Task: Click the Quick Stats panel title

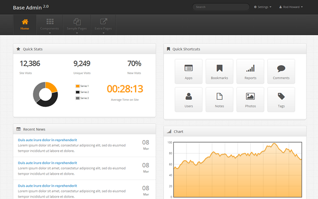Action: pyautogui.click(x=33, y=49)
